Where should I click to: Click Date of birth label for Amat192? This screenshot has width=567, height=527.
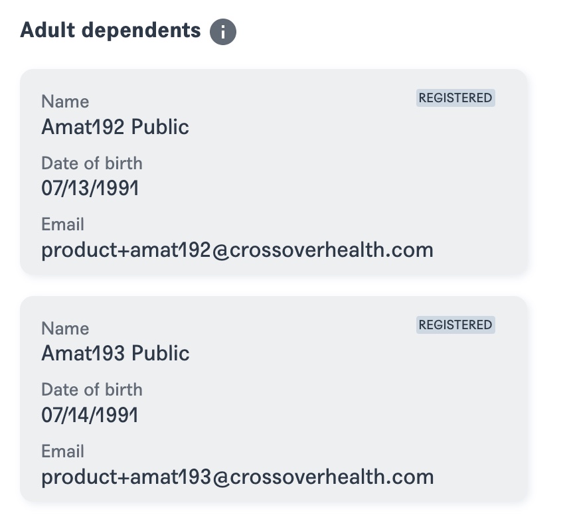(92, 163)
